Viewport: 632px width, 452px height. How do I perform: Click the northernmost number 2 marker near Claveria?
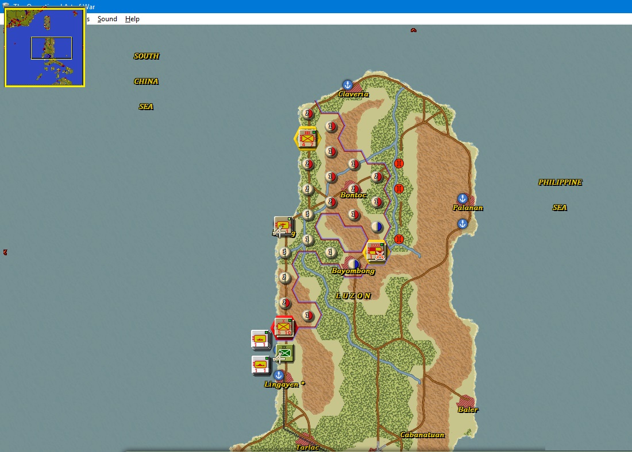tap(307, 114)
